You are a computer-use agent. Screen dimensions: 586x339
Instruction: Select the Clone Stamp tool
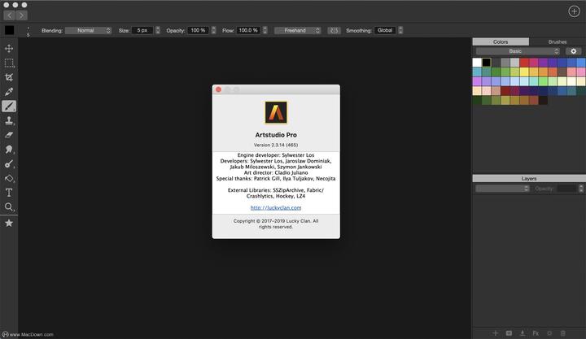pyautogui.click(x=9, y=120)
